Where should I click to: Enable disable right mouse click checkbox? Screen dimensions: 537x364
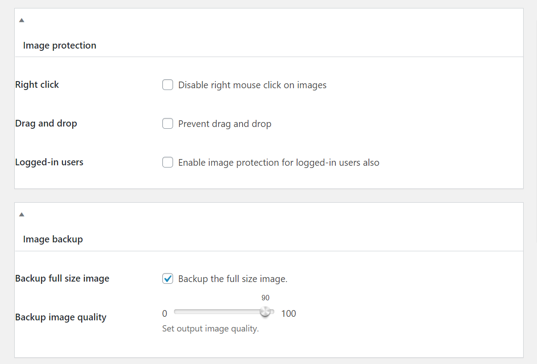tap(168, 85)
